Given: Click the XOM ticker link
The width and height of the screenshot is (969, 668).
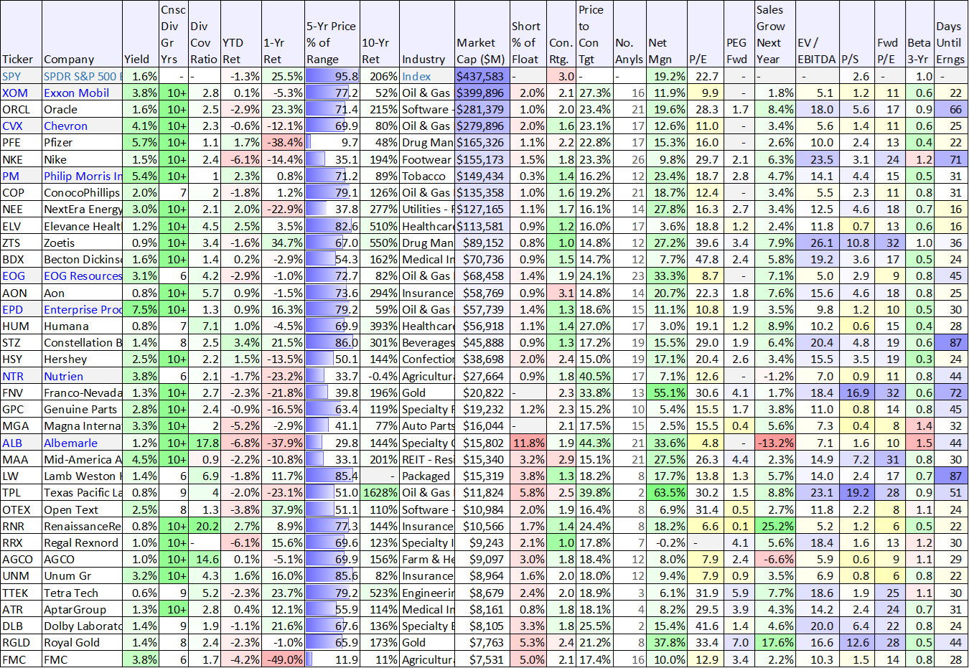Looking at the screenshot, I should coord(15,93).
